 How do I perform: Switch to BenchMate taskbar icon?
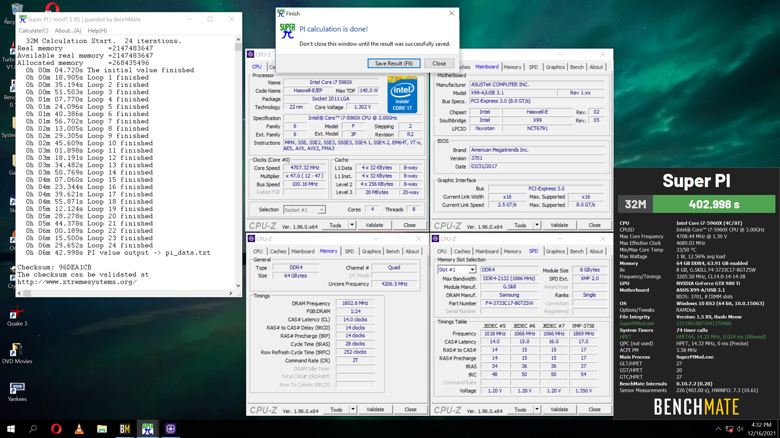tap(125, 429)
